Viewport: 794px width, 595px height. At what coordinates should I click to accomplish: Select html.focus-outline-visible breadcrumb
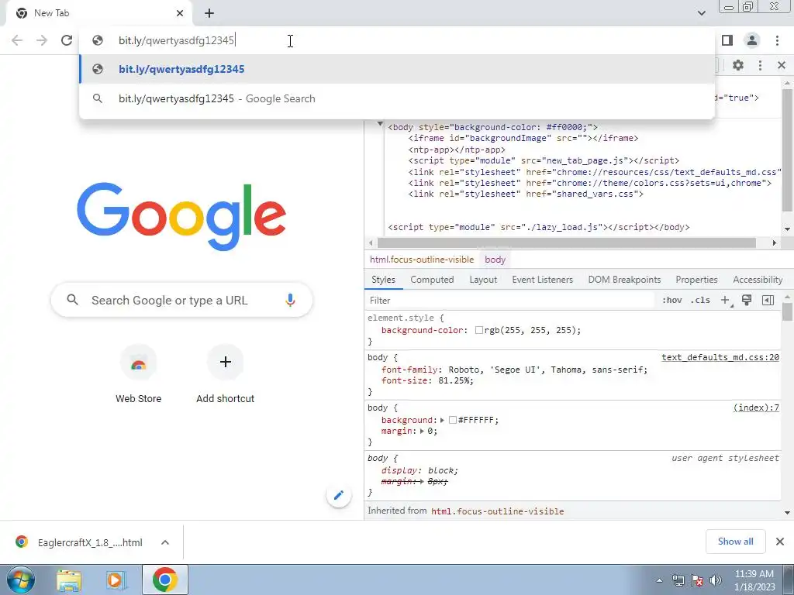click(422, 260)
